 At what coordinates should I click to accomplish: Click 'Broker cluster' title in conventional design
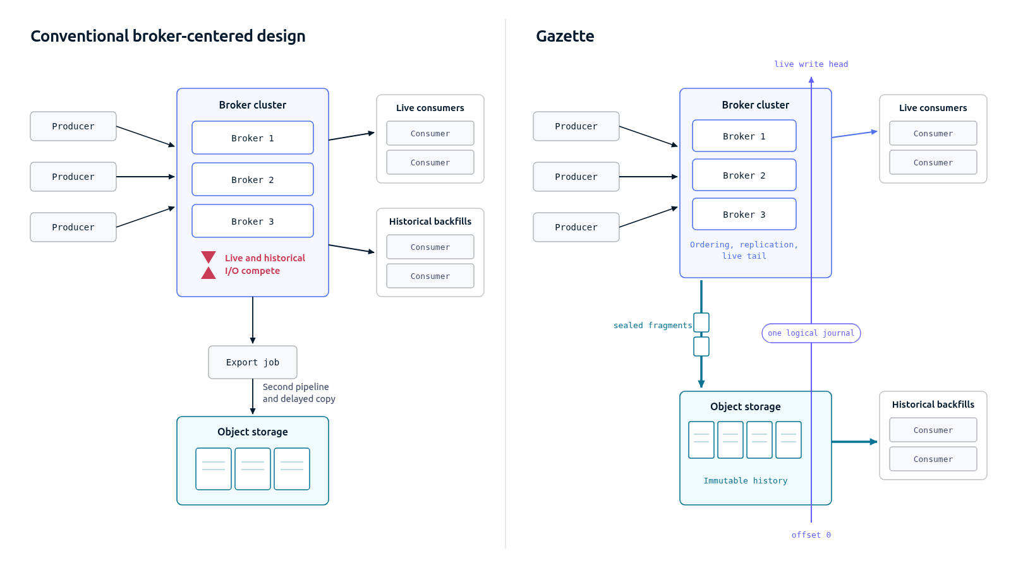point(253,105)
